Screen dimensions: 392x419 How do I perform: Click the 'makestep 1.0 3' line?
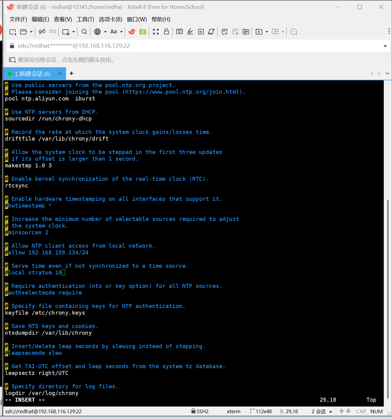[x=28, y=166]
